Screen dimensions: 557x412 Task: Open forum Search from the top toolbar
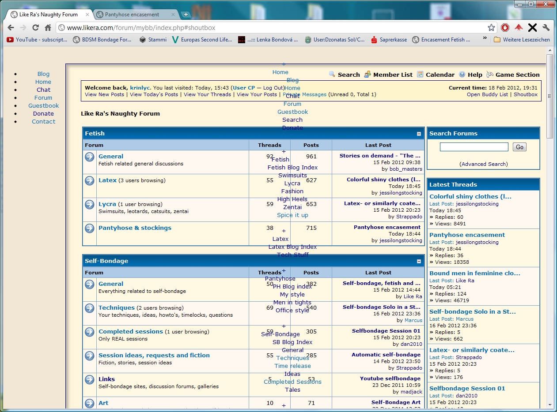coord(349,75)
